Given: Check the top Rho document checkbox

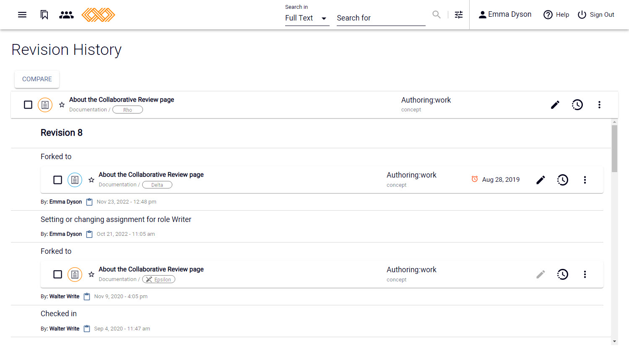Looking at the screenshot, I should click(28, 105).
